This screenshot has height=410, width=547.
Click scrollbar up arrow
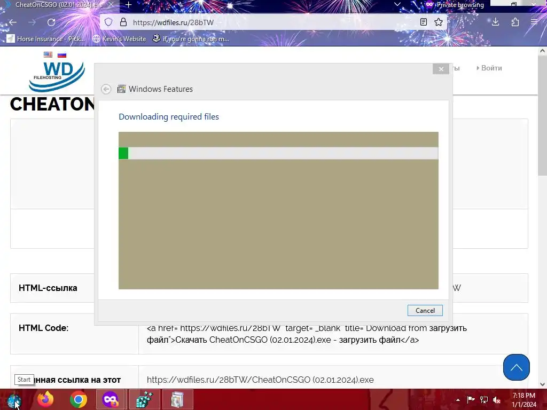[x=542, y=51]
